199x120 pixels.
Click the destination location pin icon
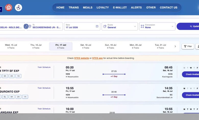(x=30, y=26)
